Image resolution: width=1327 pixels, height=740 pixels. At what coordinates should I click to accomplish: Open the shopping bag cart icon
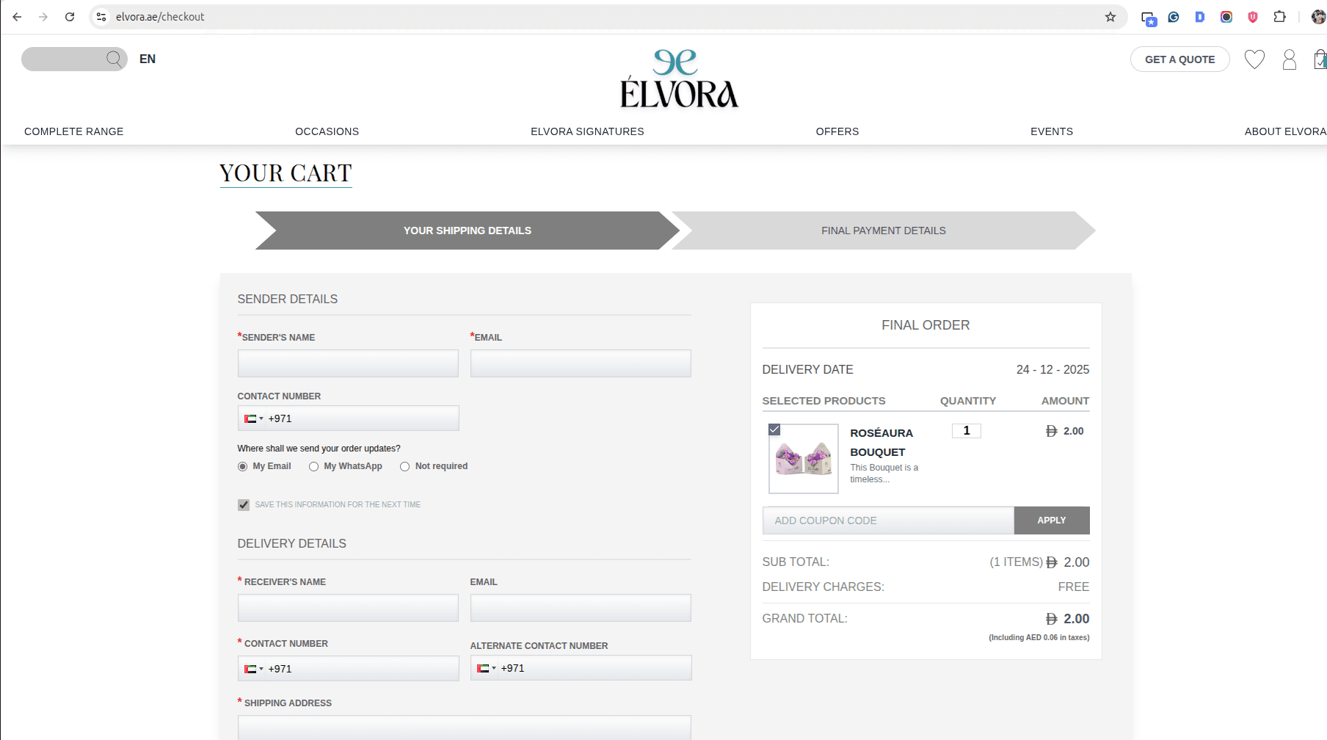[x=1320, y=59]
